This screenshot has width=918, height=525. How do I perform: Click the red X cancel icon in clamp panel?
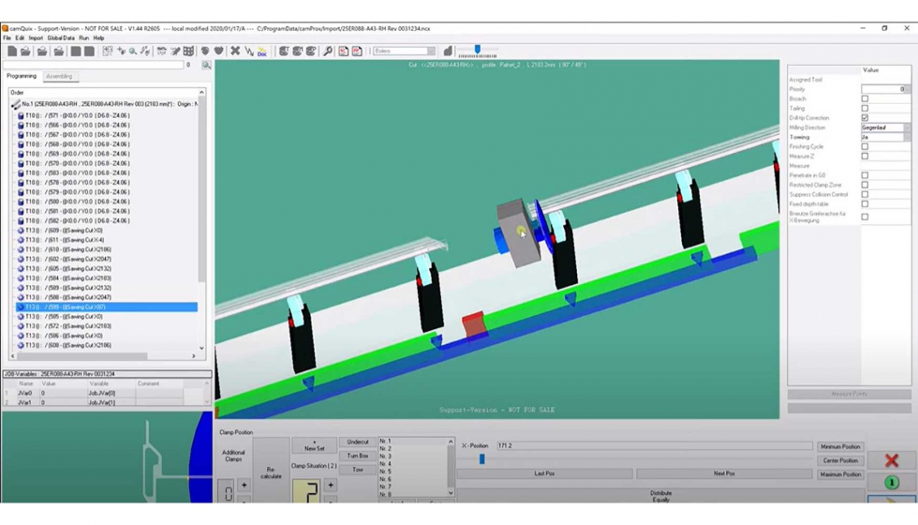[x=891, y=460]
